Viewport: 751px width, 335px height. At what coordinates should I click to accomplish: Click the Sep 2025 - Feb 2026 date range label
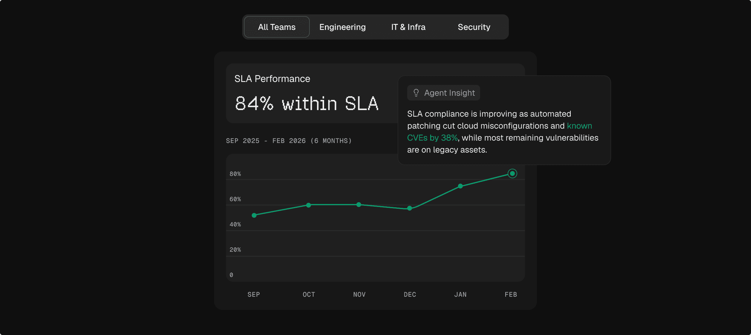(289, 141)
